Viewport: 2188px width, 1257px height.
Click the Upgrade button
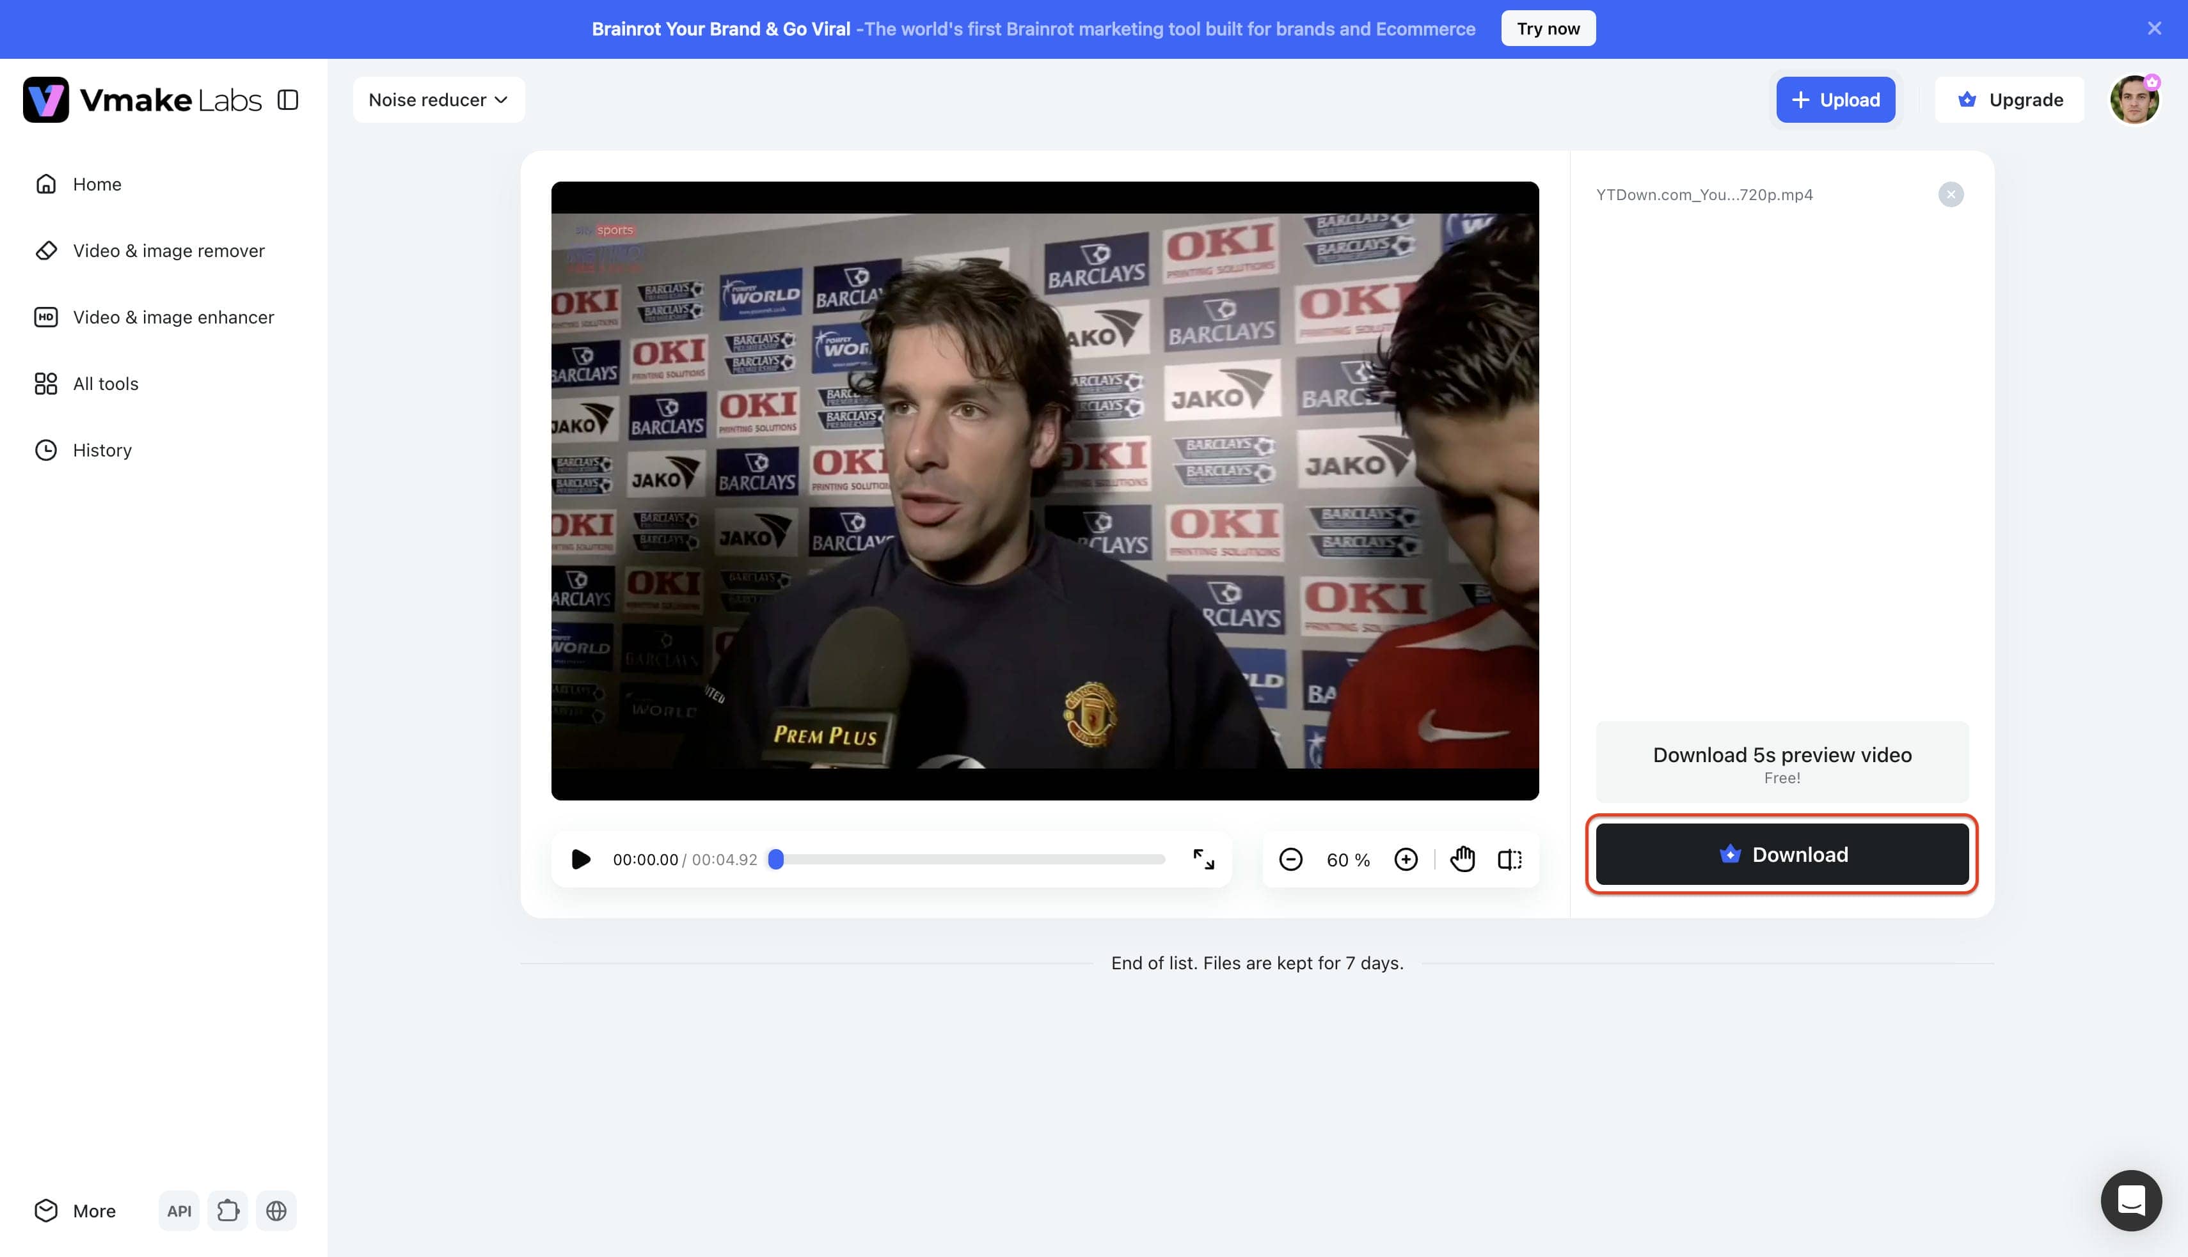pos(2010,99)
